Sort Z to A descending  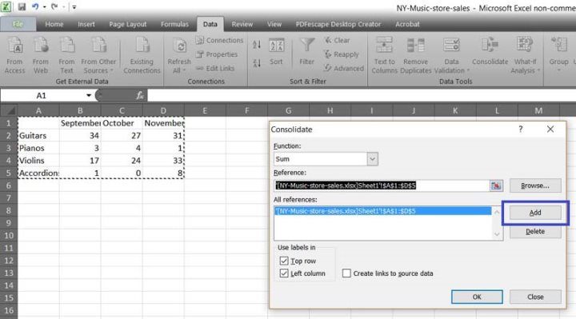tap(257, 63)
